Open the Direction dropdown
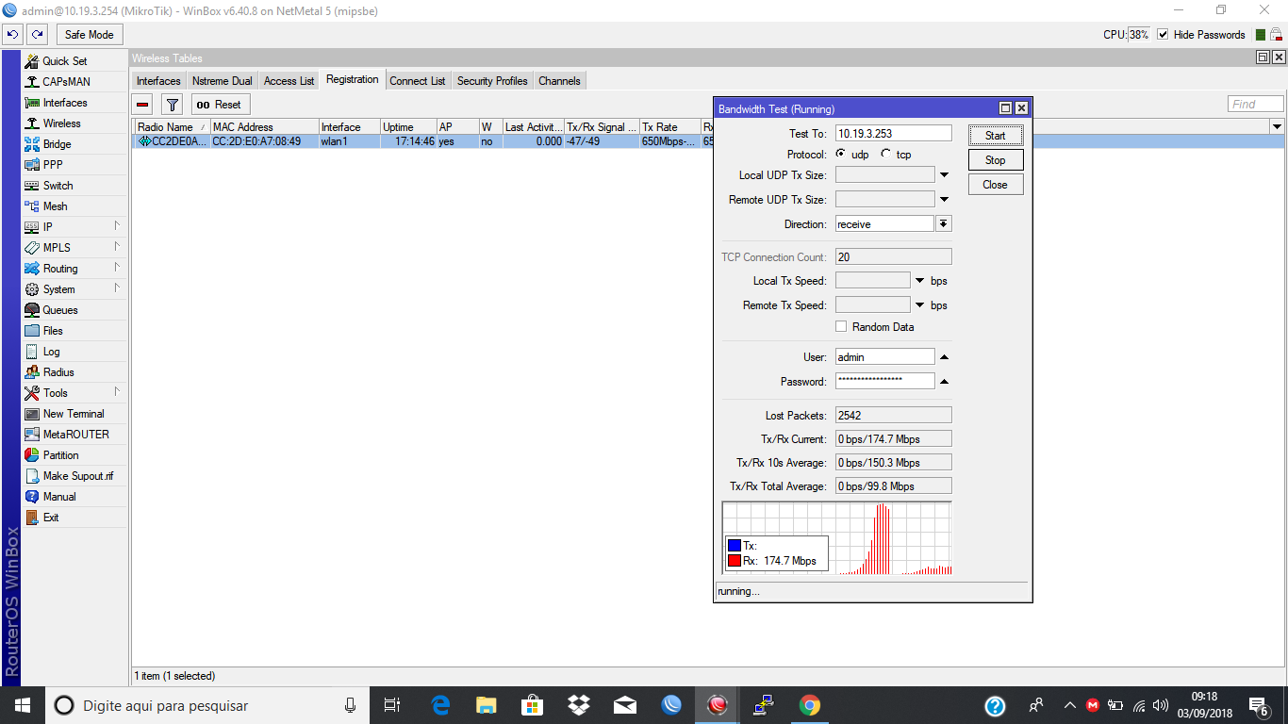This screenshot has width=1288, height=724. click(x=944, y=224)
